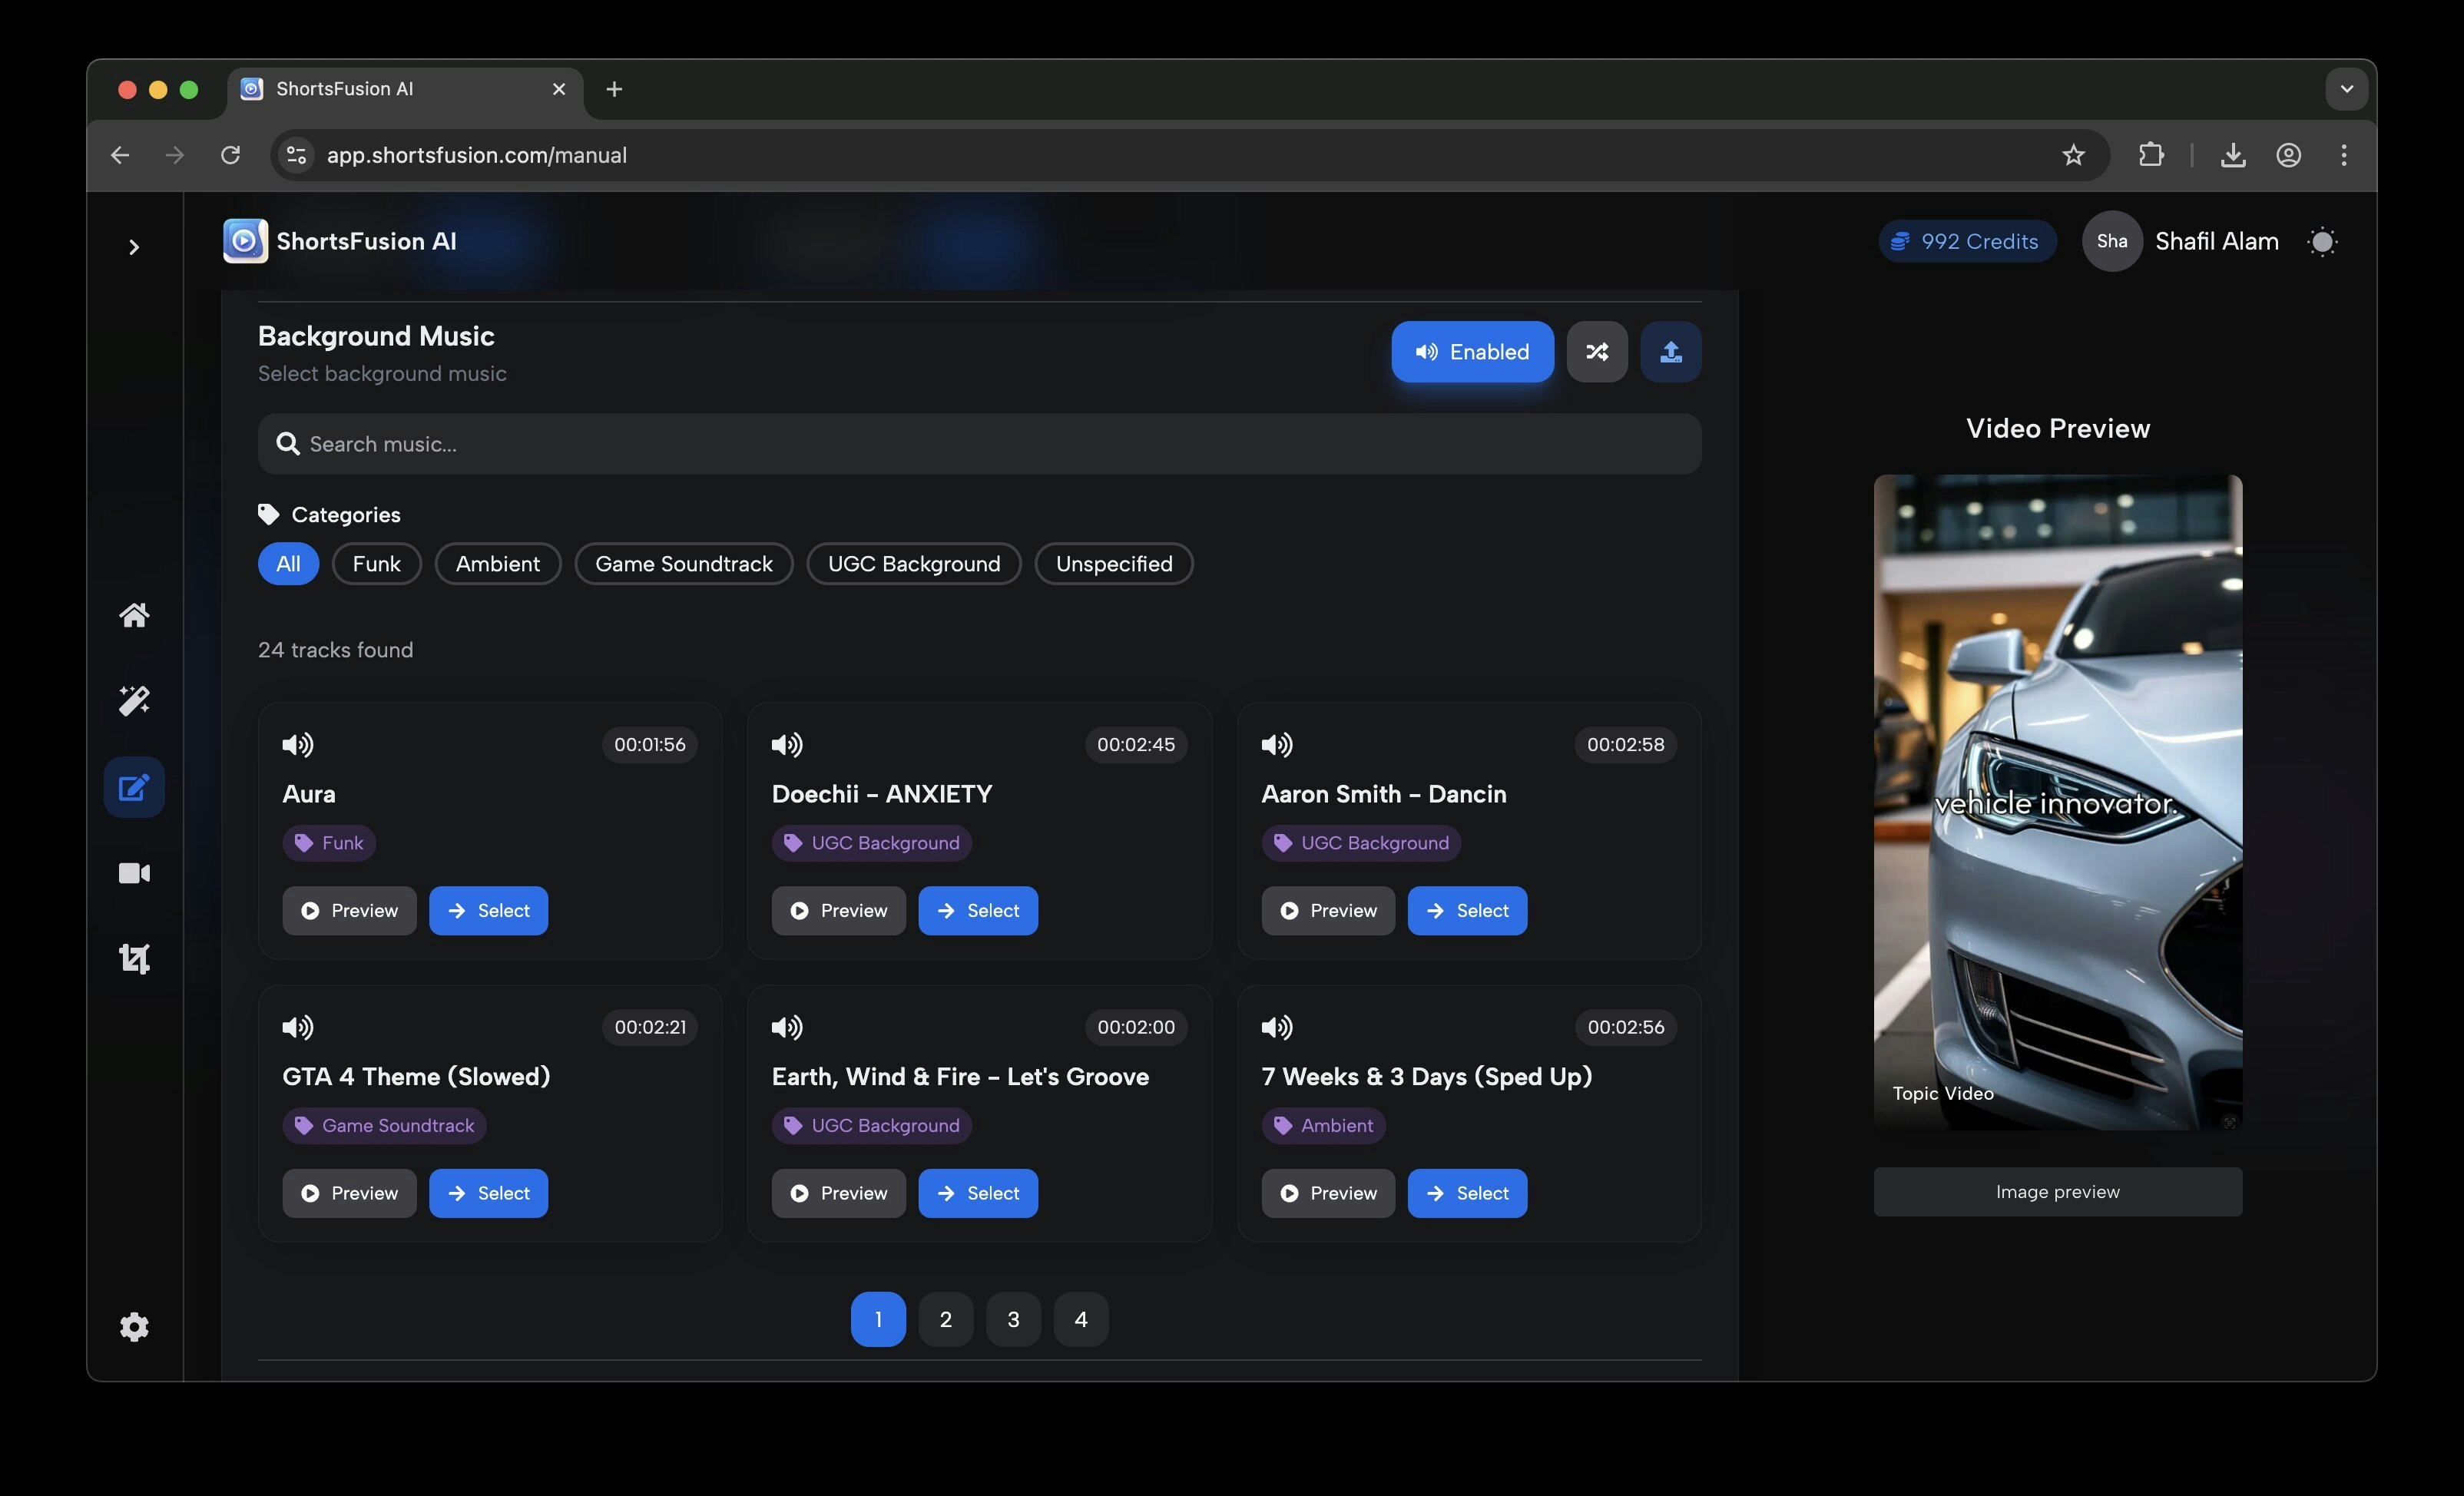
Task: Open the crop tool sidebar icon
Action: pyautogui.click(x=134, y=959)
